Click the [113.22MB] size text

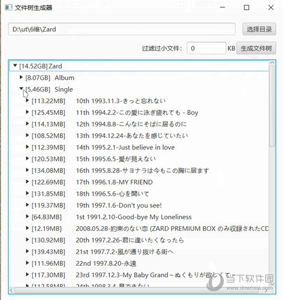(x=49, y=101)
